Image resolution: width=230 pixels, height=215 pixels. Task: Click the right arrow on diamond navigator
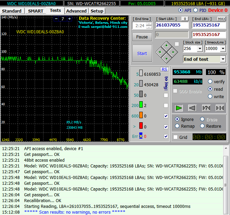(x=173, y=52)
